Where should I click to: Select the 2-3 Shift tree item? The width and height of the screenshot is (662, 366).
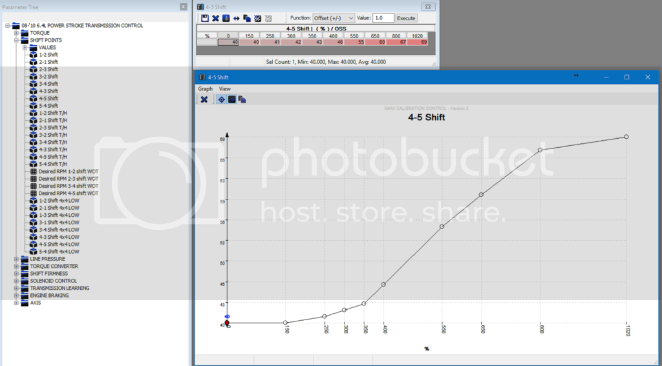[x=48, y=69]
